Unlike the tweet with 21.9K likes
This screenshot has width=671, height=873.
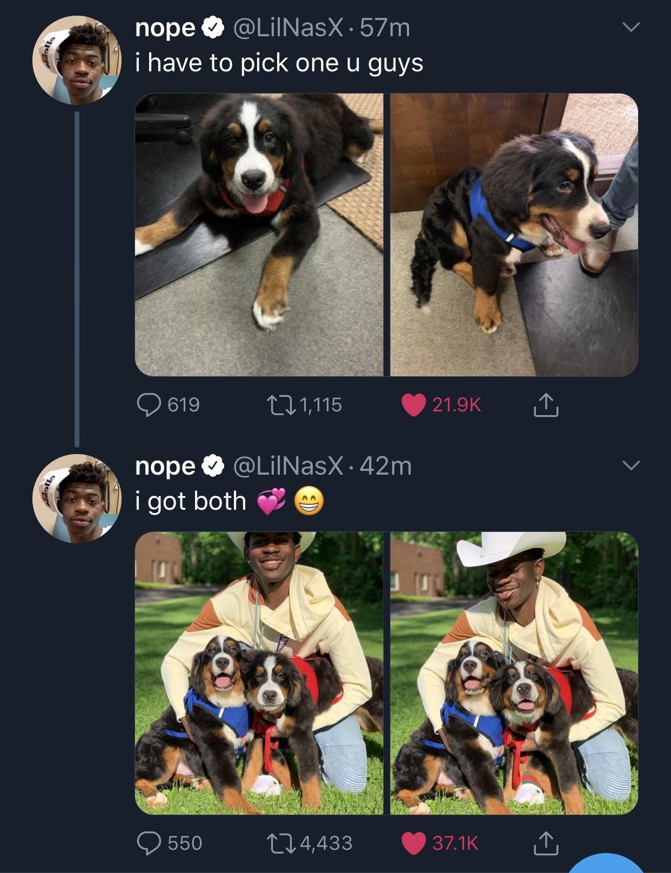(414, 405)
